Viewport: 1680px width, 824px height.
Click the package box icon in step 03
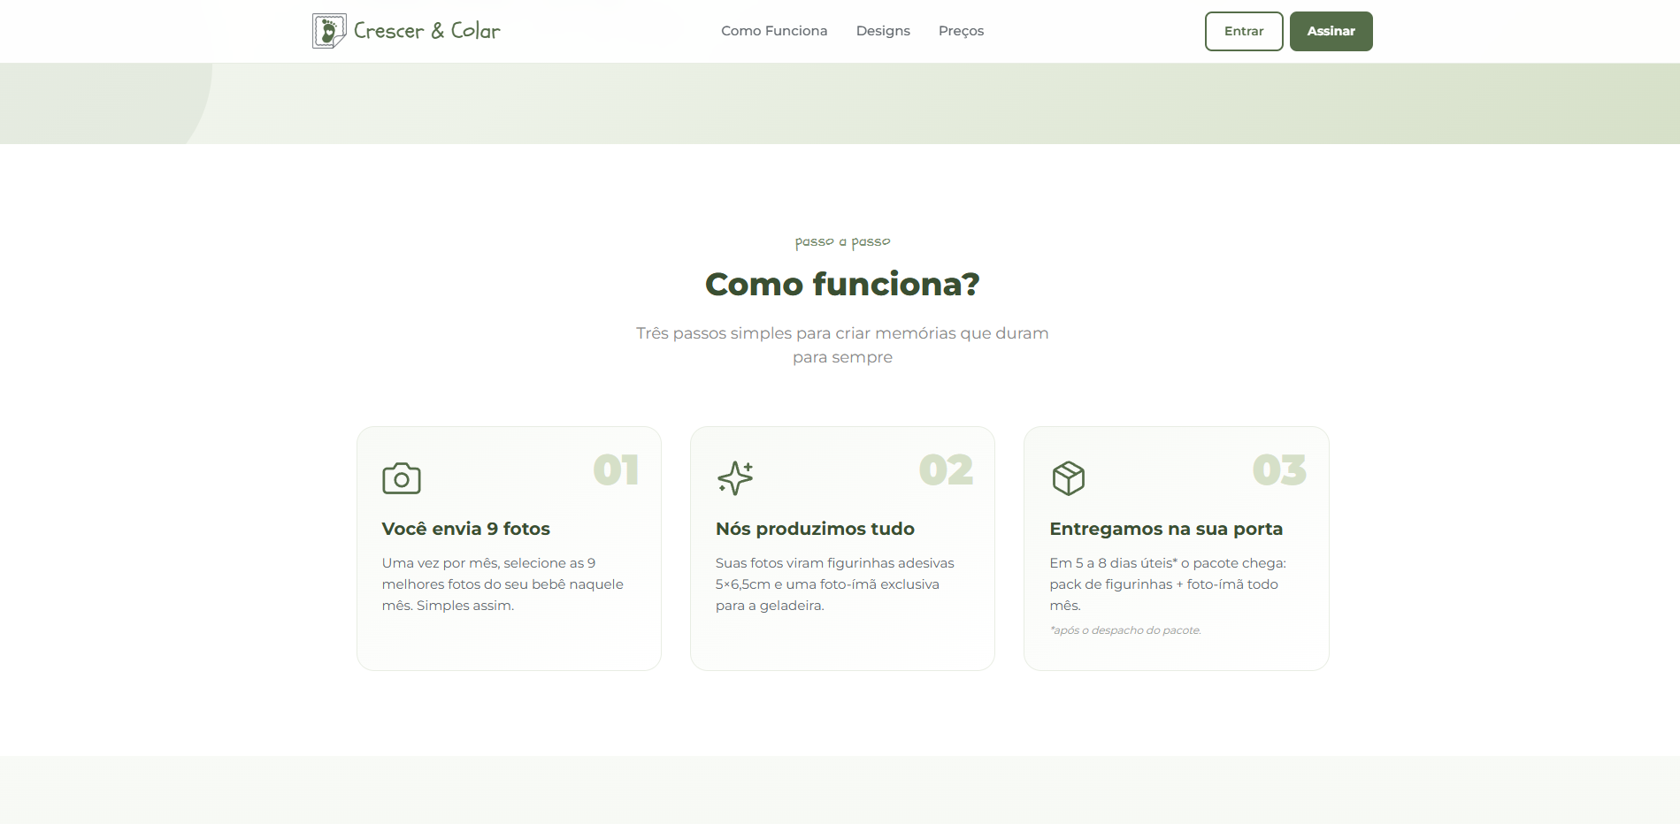pyautogui.click(x=1069, y=478)
